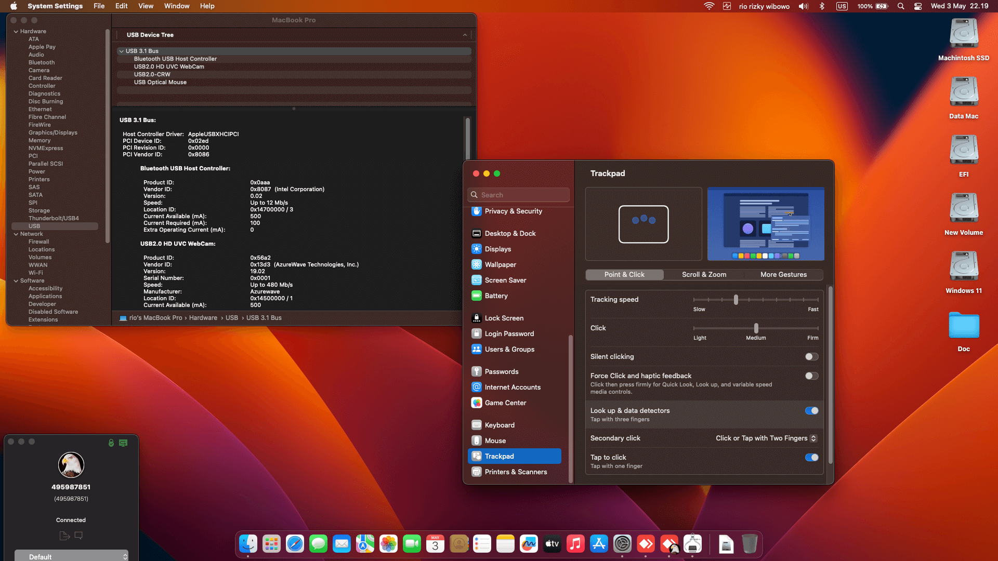Open Music app in Dock

pos(575,544)
